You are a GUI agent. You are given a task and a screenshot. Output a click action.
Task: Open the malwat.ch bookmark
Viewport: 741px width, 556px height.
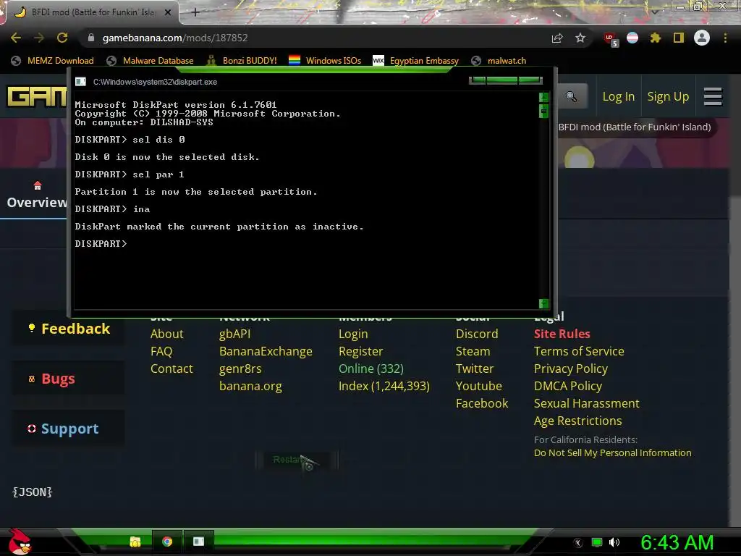click(499, 61)
